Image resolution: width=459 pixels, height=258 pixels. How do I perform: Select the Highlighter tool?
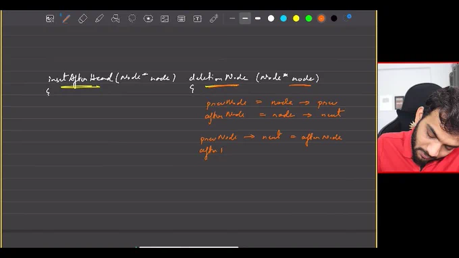coord(99,19)
